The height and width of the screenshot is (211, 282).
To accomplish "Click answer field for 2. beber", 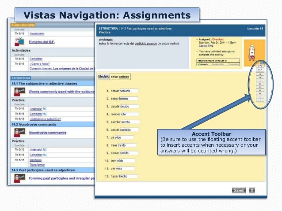I will click(129, 99).
